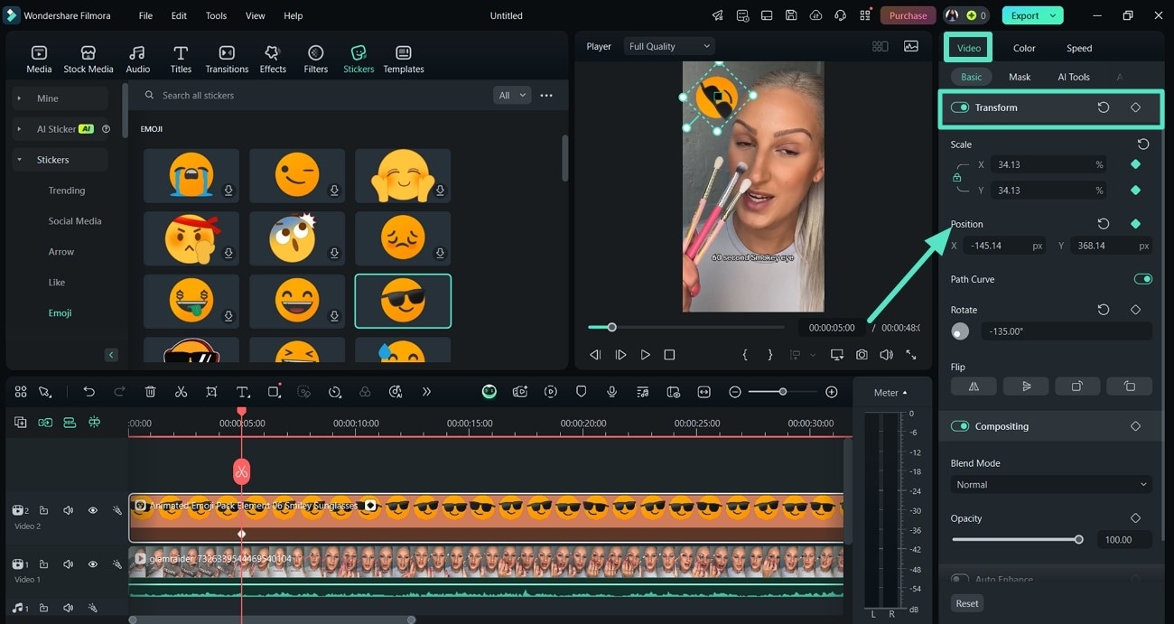Viewport: 1174px width, 624px height.
Task: Play the preview video
Action: 645,355
